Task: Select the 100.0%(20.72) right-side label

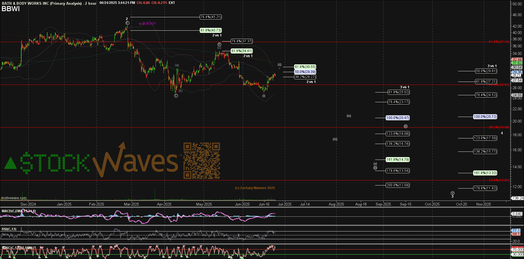Action: [485, 117]
